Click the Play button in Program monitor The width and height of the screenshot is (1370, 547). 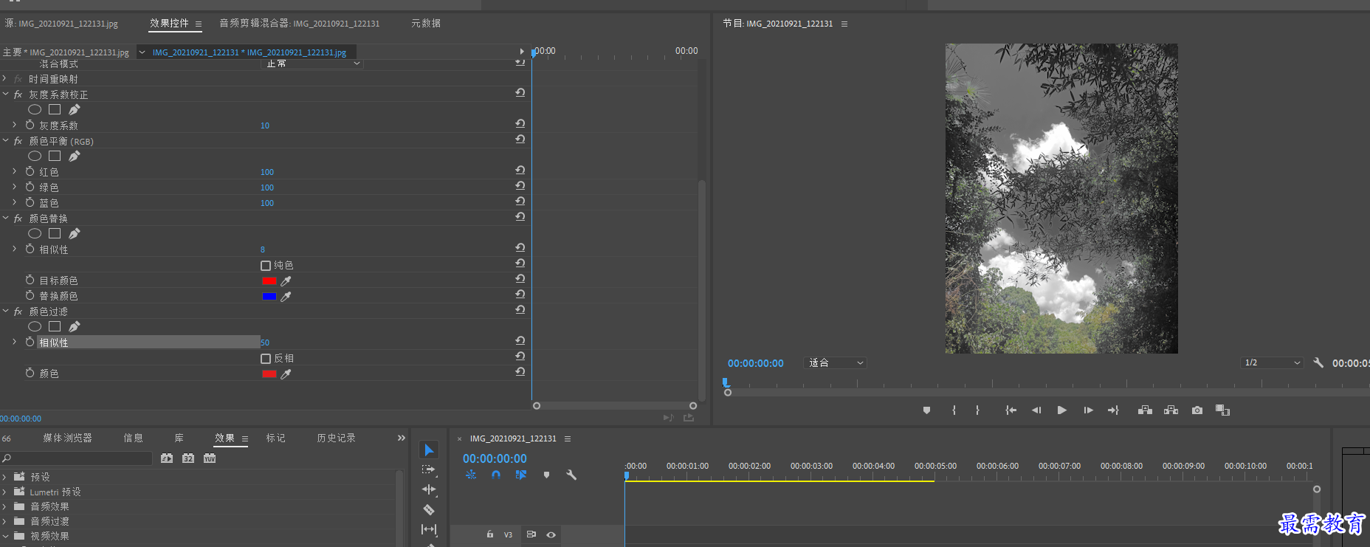1061,410
